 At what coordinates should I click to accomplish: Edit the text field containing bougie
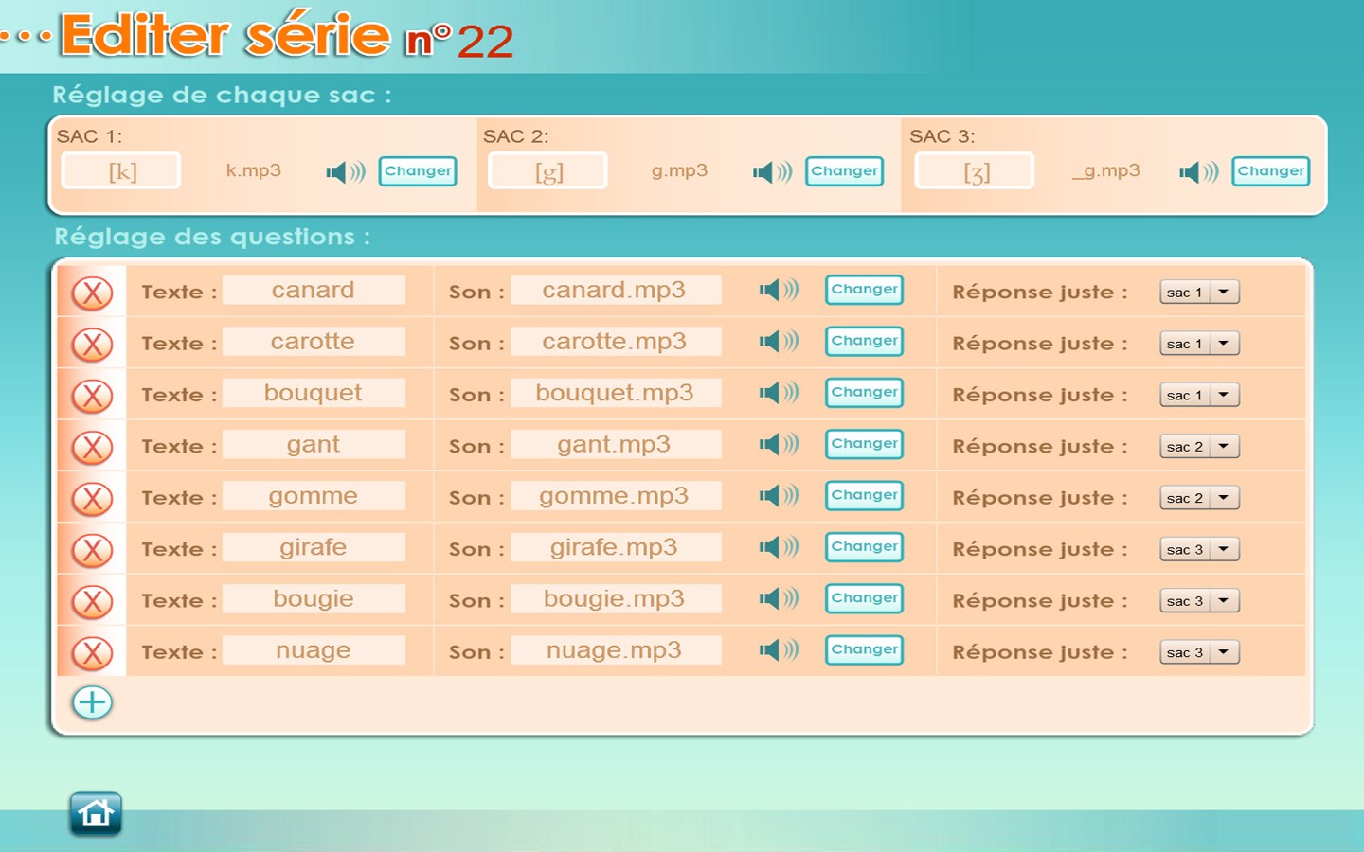pyautogui.click(x=314, y=598)
